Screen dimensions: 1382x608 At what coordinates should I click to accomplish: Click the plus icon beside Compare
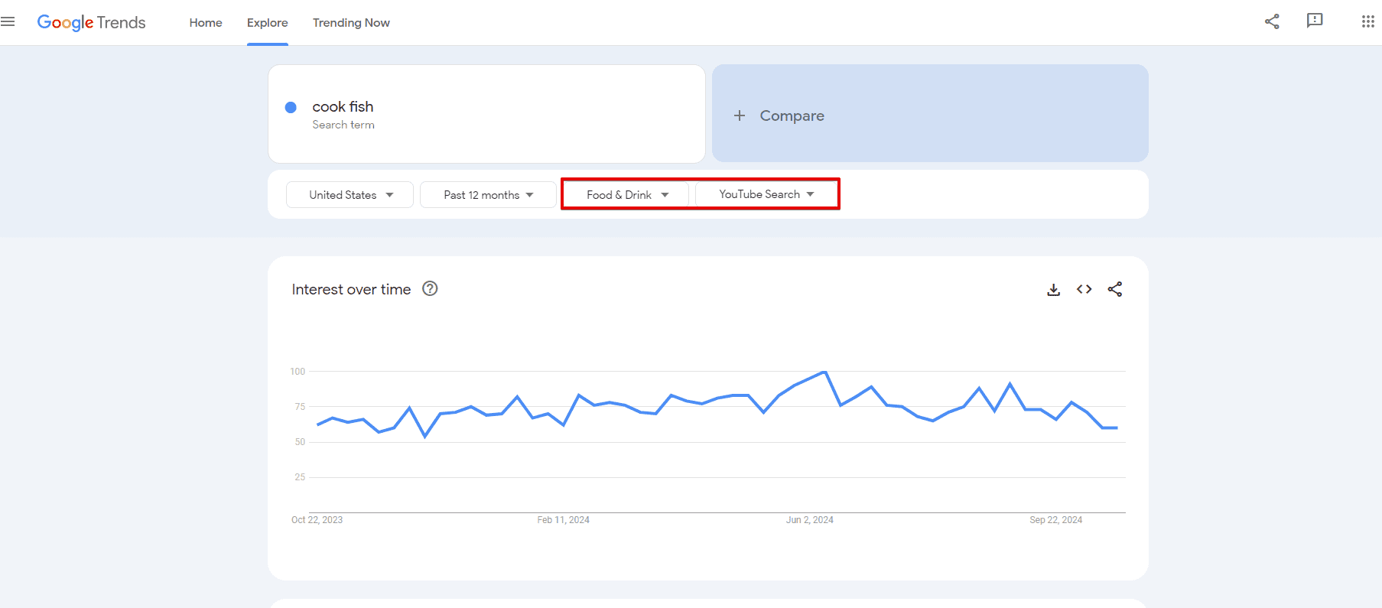click(x=740, y=115)
